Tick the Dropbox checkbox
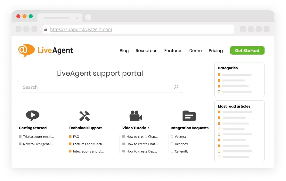The height and width of the screenshot is (181, 286). tap(172, 144)
